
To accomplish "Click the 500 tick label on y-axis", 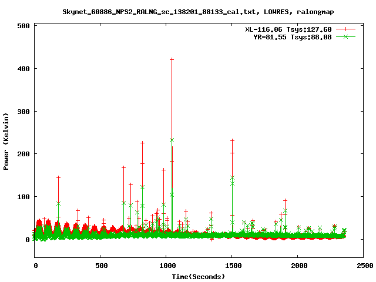I will coord(23,26).
